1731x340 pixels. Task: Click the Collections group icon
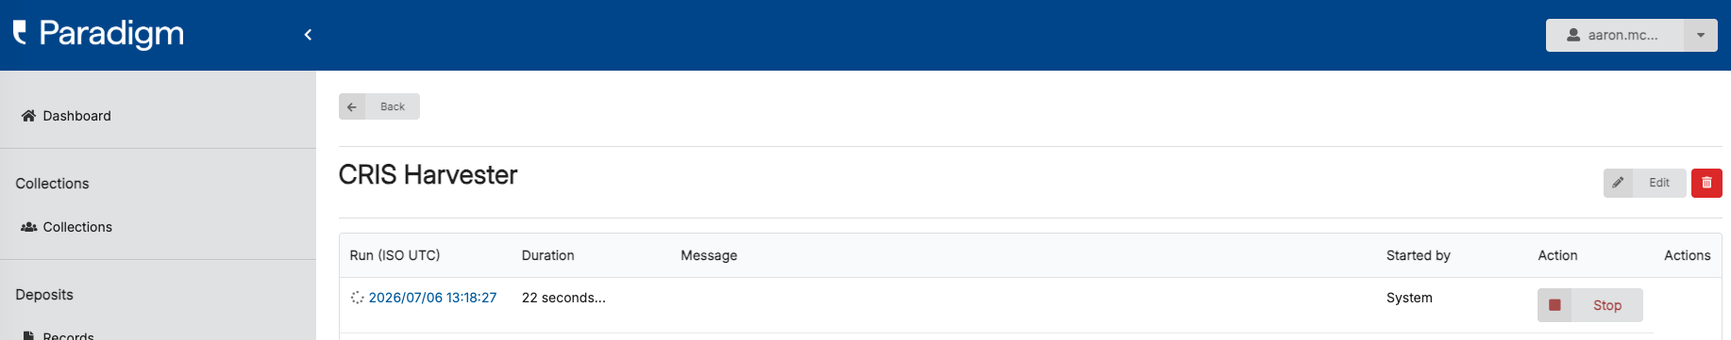click(29, 227)
